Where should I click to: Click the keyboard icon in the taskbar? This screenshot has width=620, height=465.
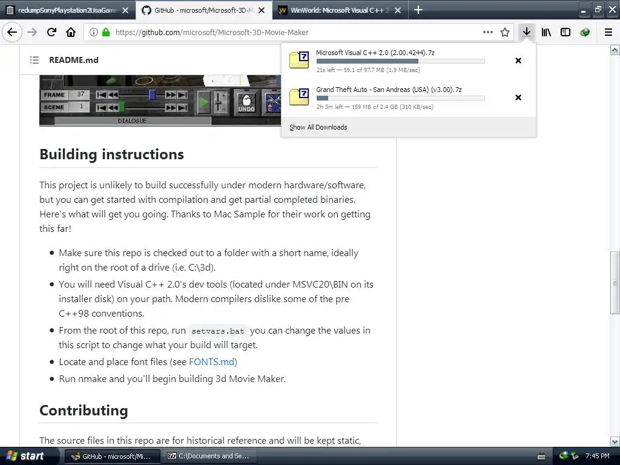click(x=541, y=457)
